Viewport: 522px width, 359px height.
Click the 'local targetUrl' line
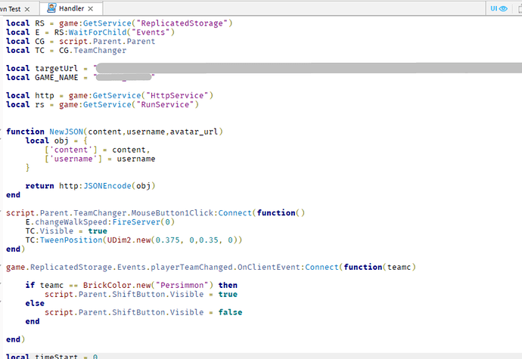pyautogui.click(x=264, y=68)
